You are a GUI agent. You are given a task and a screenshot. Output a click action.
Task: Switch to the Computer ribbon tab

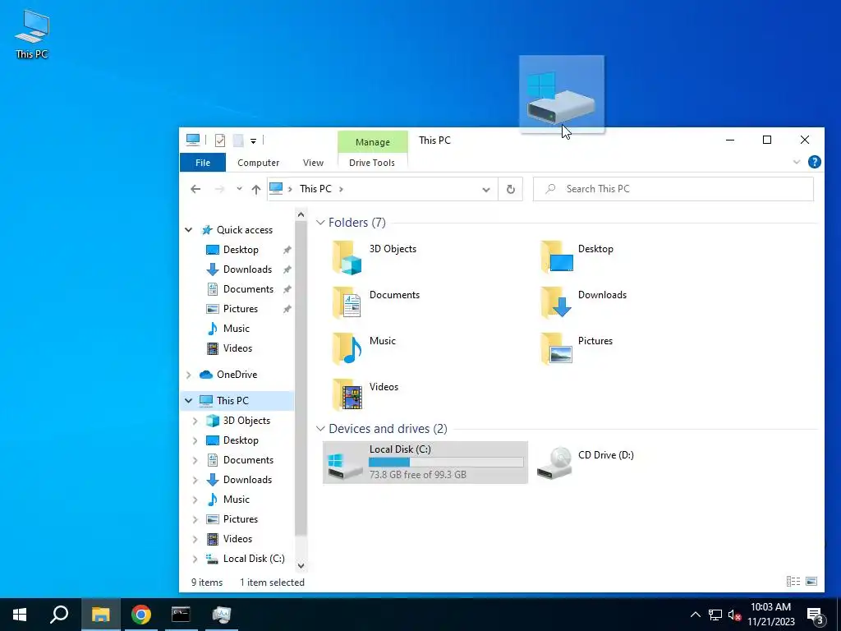(x=258, y=163)
